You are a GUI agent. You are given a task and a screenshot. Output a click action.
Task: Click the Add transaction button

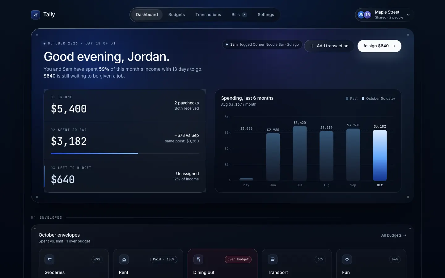(x=329, y=46)
